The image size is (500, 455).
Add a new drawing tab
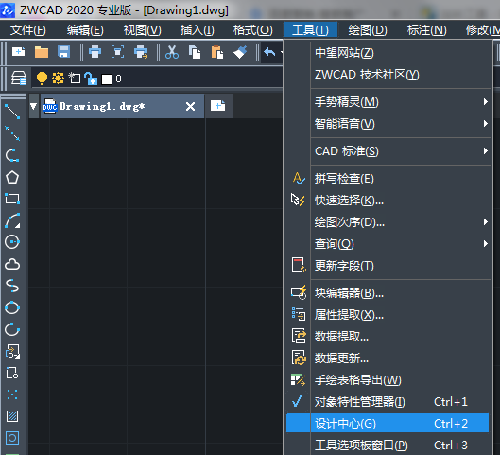(218, 106)
